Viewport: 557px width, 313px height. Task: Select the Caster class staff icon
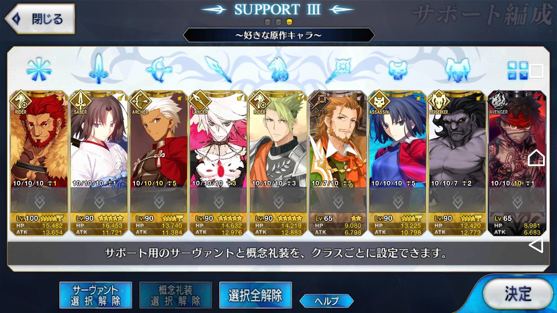[338, 70]
